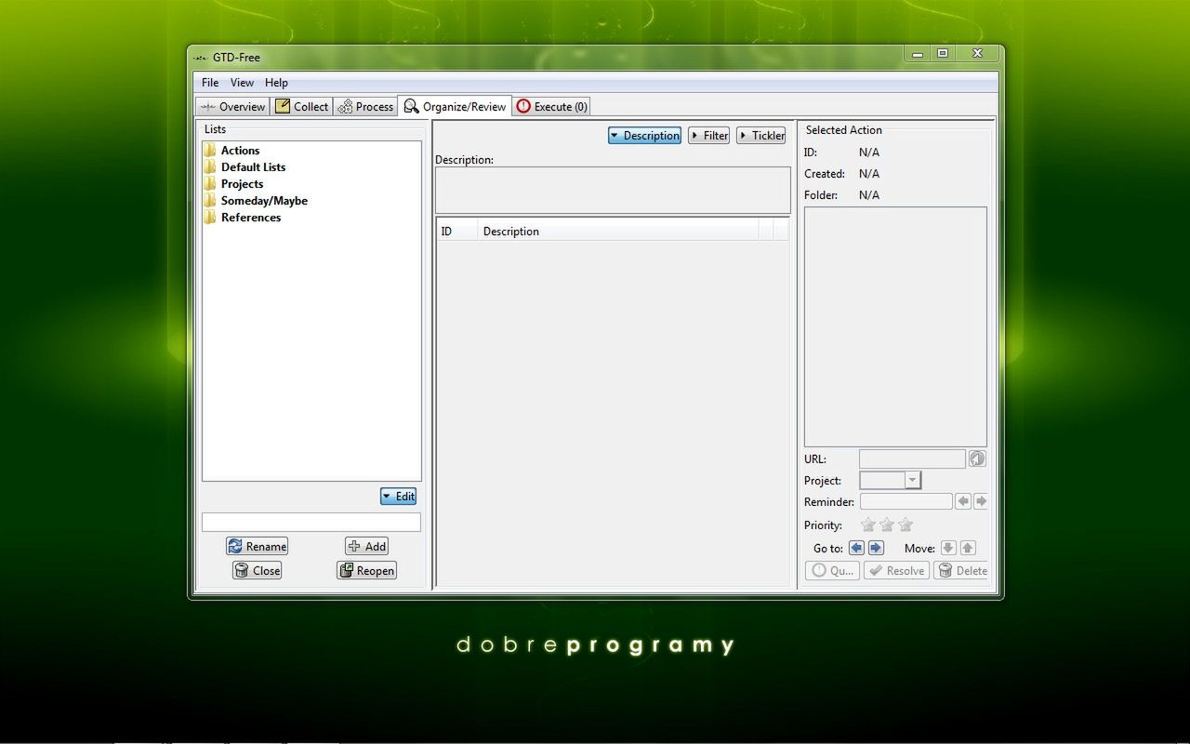The width and height of the screenshot is (1190, 744).
Task: Click the Reminder date field
Action: click(x=906, y=501)
